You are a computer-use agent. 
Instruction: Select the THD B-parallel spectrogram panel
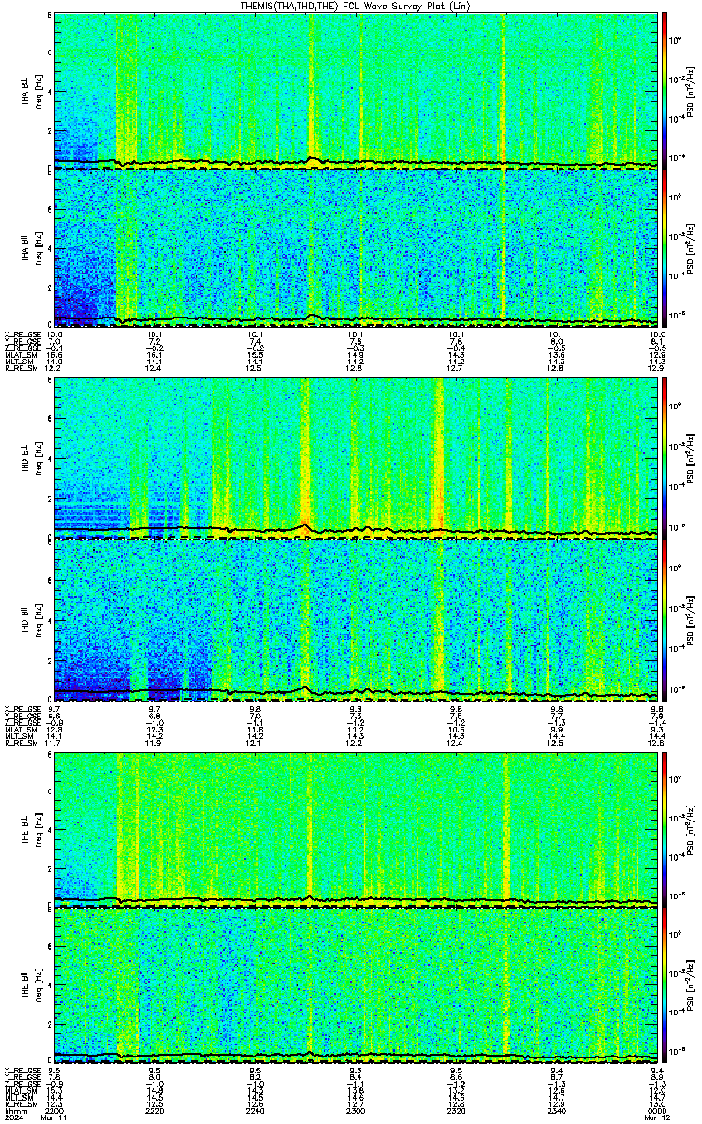(357, 619)
